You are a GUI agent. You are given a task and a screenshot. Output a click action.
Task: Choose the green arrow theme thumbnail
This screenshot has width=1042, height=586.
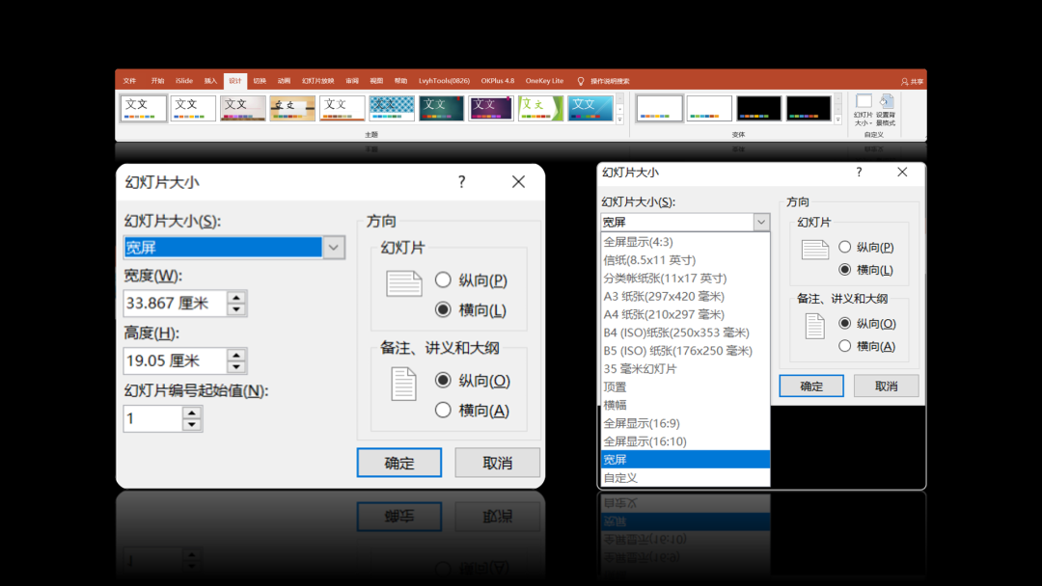[x=541, y=108]
